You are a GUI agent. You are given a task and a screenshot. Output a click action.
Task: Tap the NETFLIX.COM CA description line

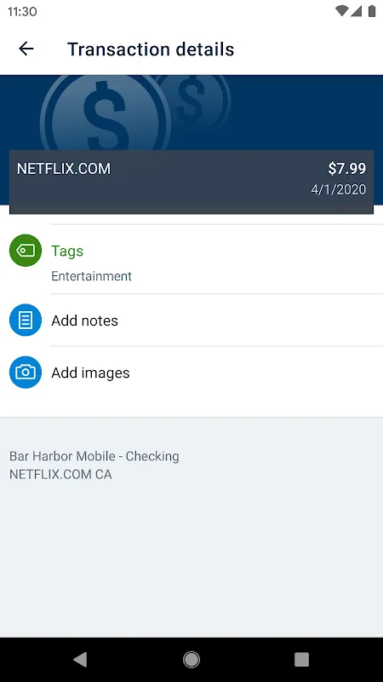click(x=60, y=475)
